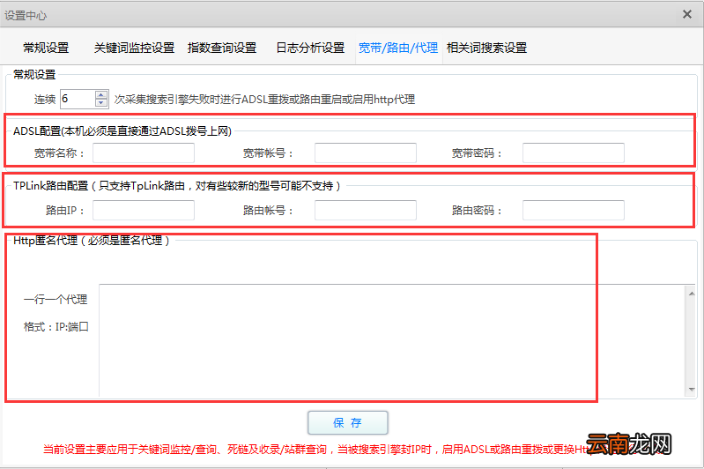
Task: Click the 连续 count number field
Action: coord(78,99)
